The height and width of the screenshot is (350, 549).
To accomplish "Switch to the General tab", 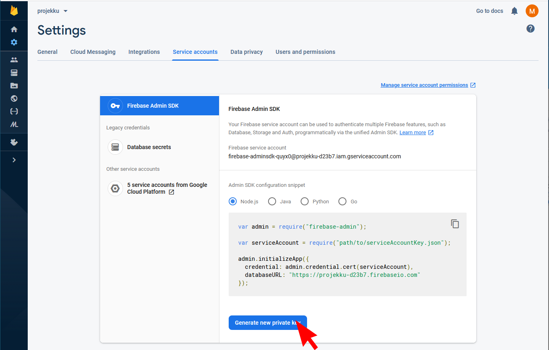I will click(47, 52).
